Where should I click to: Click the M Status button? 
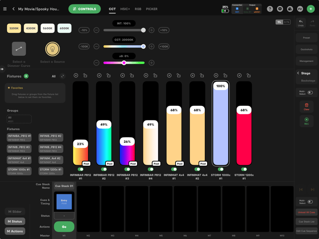pyautogui.click(x=15, y=221)
